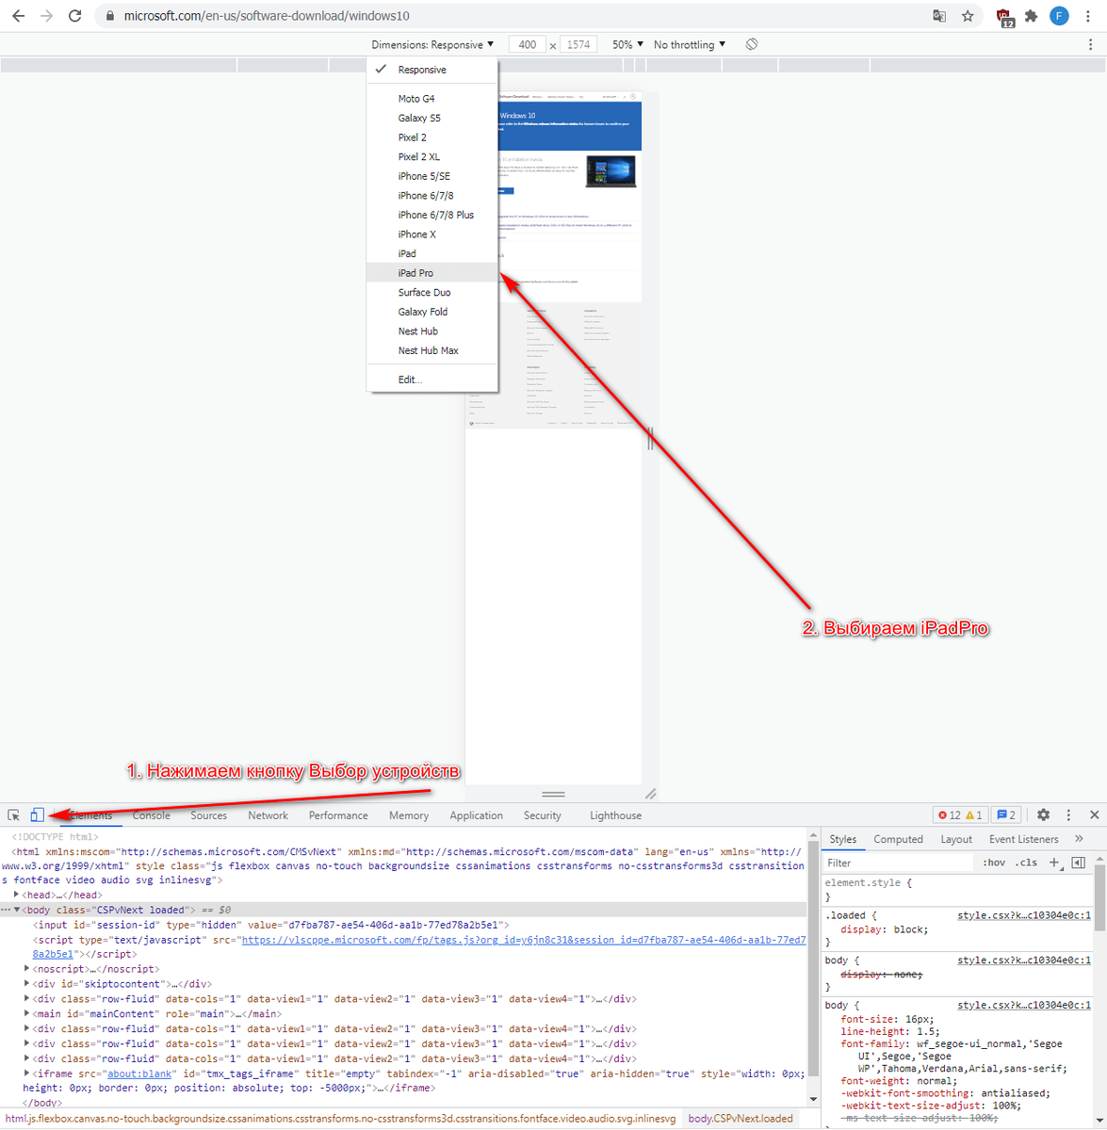The width and height of the screenshot is (1107, 1130).
Task: Open the Dimensions Responsive dropdown
Action: point(432,44)
